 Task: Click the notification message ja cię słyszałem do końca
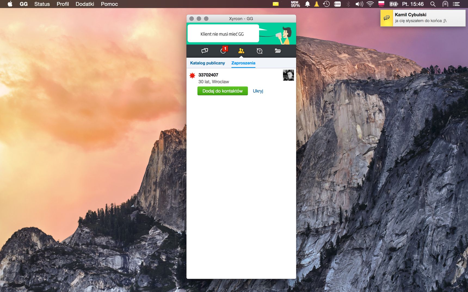click(421, 21)
